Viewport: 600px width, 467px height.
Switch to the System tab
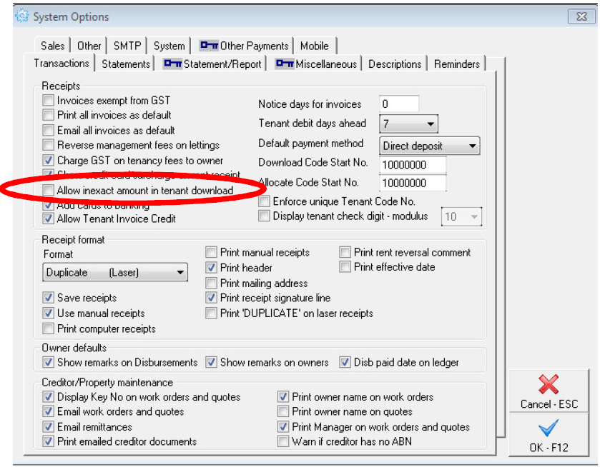(169, 46)
